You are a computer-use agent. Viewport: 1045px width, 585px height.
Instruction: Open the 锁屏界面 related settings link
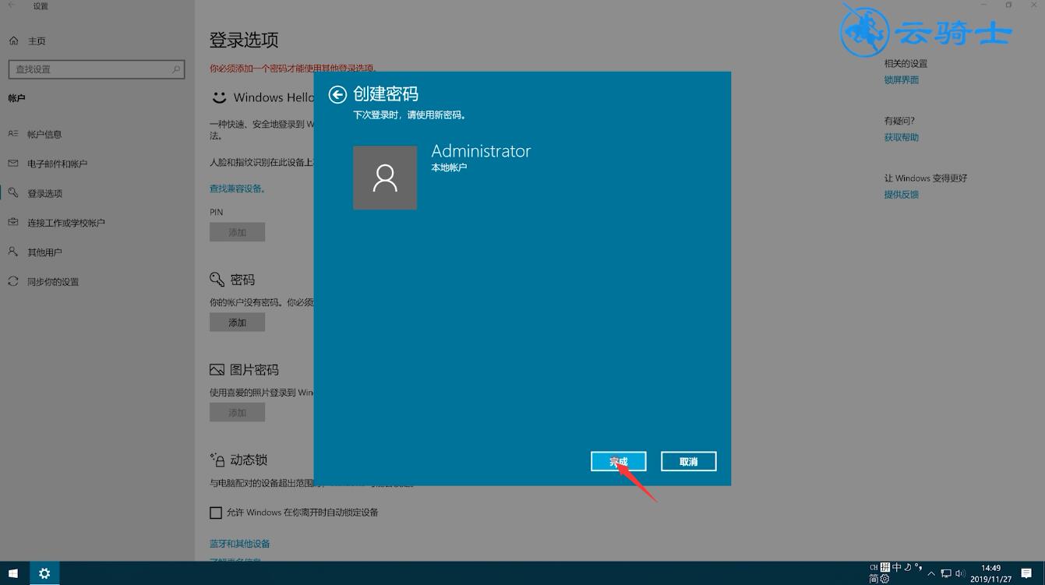click(902, 80)
